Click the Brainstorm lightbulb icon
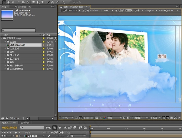This screenshot has width=182, height=138. click(80, 128)
